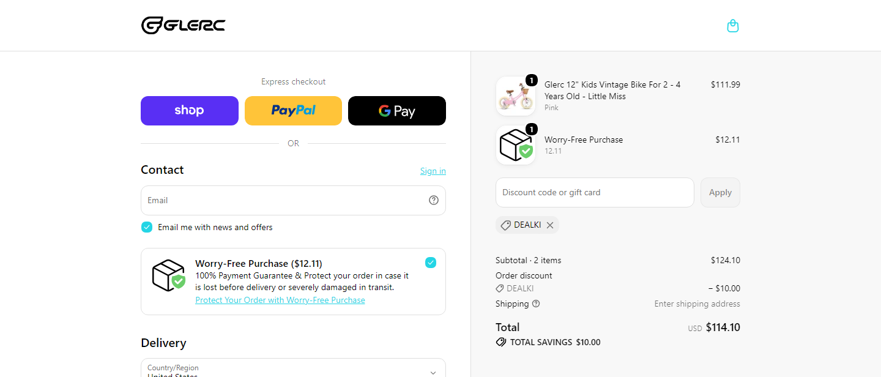The height and width of the screenshot is (377, 881).
Task: Remove the DEALKI discount code tag
Action: (550, 225)
